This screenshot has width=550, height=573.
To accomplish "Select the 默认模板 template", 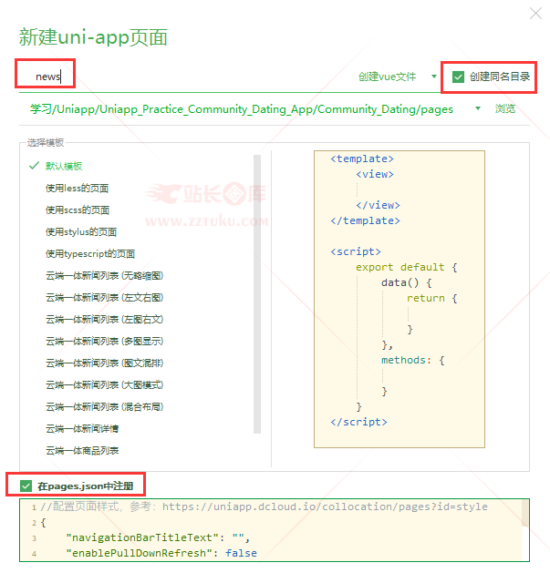I will coord(64,166).
